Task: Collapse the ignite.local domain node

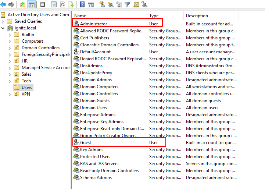Action: click(3, 28)
